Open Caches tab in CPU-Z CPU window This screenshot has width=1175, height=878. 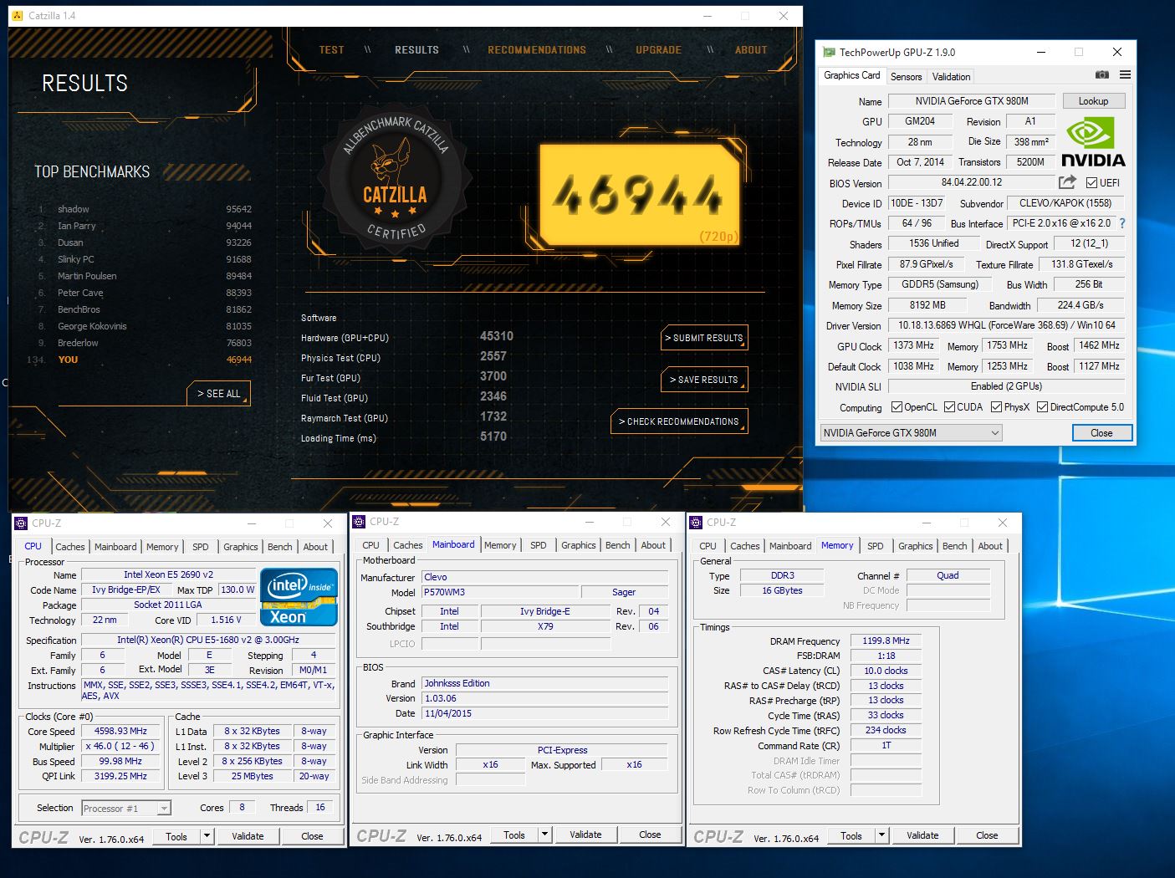coord(70,547)
